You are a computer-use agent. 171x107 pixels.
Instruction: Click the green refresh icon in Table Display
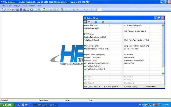pos(96,22)
